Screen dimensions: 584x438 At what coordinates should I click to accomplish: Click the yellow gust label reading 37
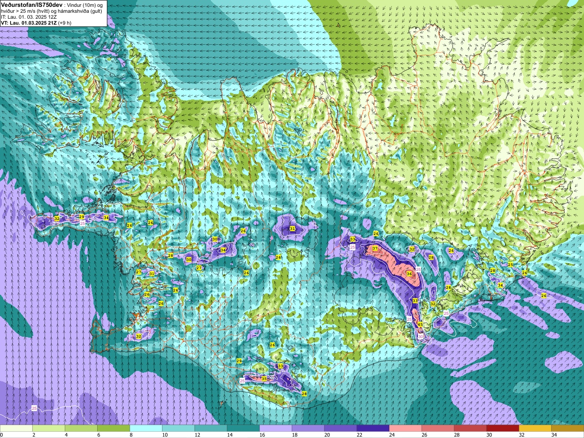[375, 249]
